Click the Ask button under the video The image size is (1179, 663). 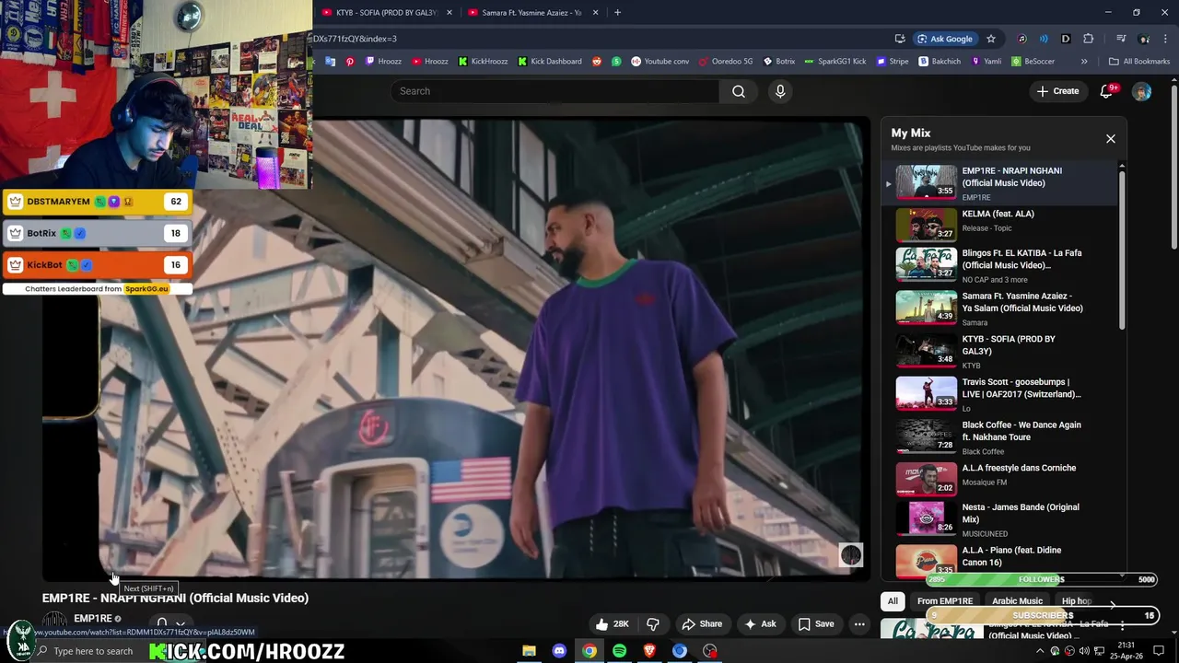point(760,623)
